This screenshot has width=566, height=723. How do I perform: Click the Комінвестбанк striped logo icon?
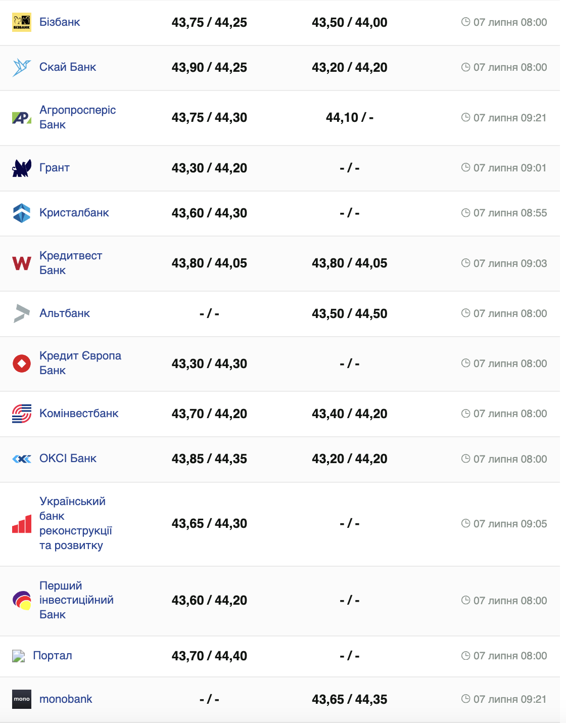pos(22,414)
